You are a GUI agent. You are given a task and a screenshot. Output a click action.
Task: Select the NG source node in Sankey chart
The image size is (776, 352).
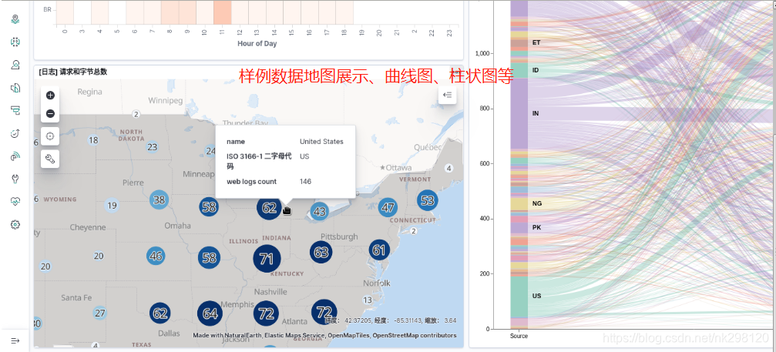point(519,203)
